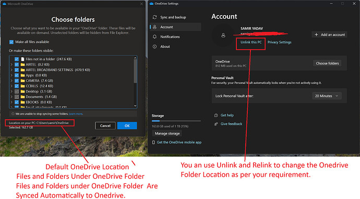Screen dimensions: 360x199
Task: Click the greyed Desktop folder checkbox
Action: coord(17,91)
